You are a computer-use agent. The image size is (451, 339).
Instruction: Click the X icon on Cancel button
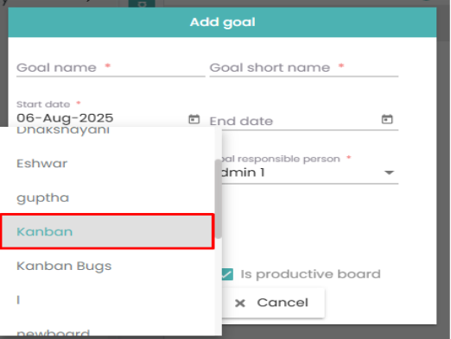pos(240,303)
